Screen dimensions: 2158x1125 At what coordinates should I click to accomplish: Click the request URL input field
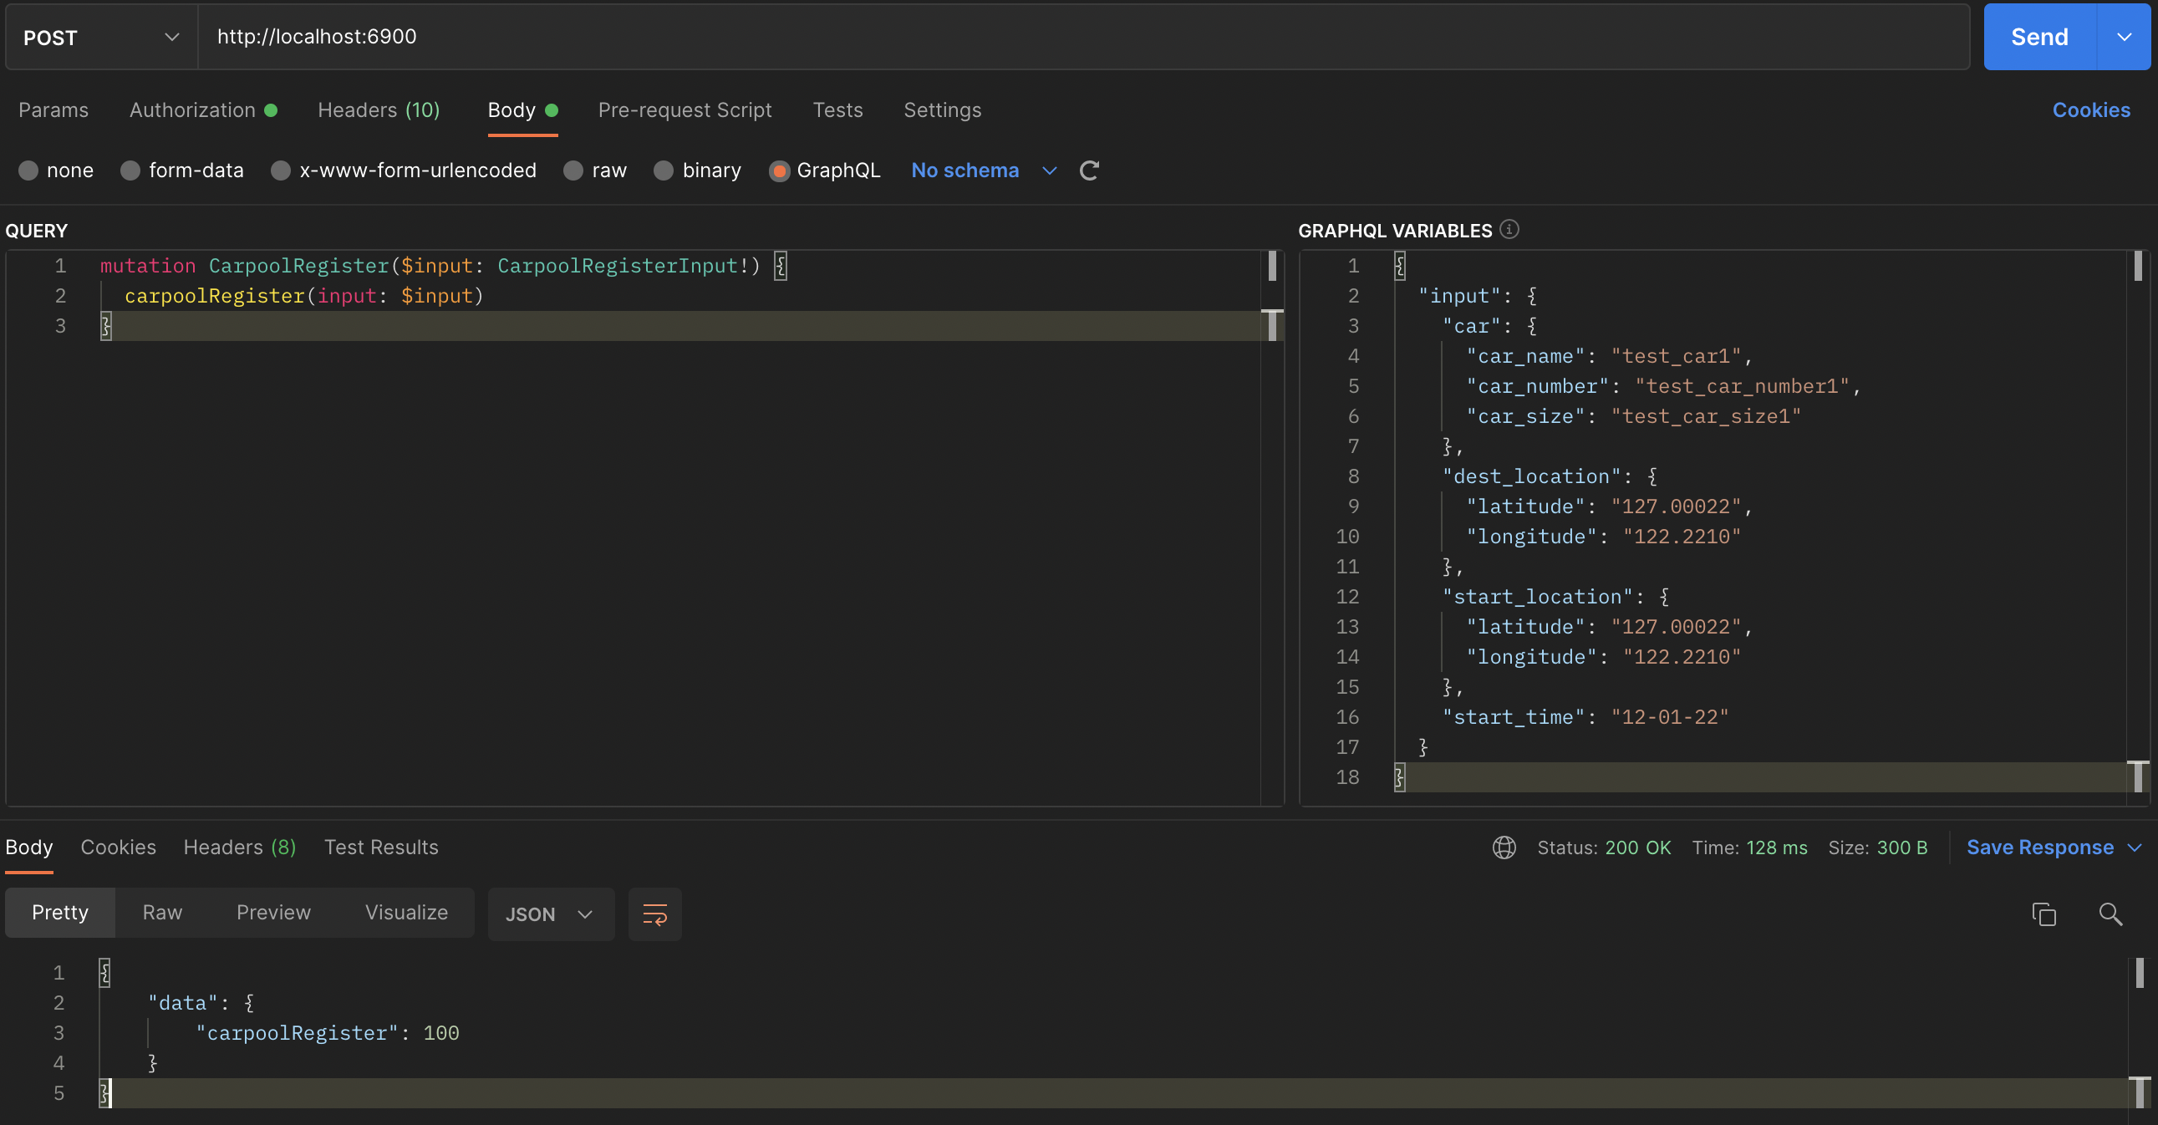[x=1081, y=38]
